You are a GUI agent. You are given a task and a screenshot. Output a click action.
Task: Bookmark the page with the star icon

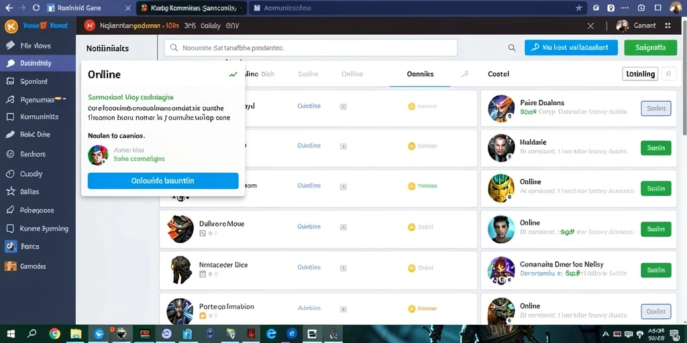click(579, 8)
